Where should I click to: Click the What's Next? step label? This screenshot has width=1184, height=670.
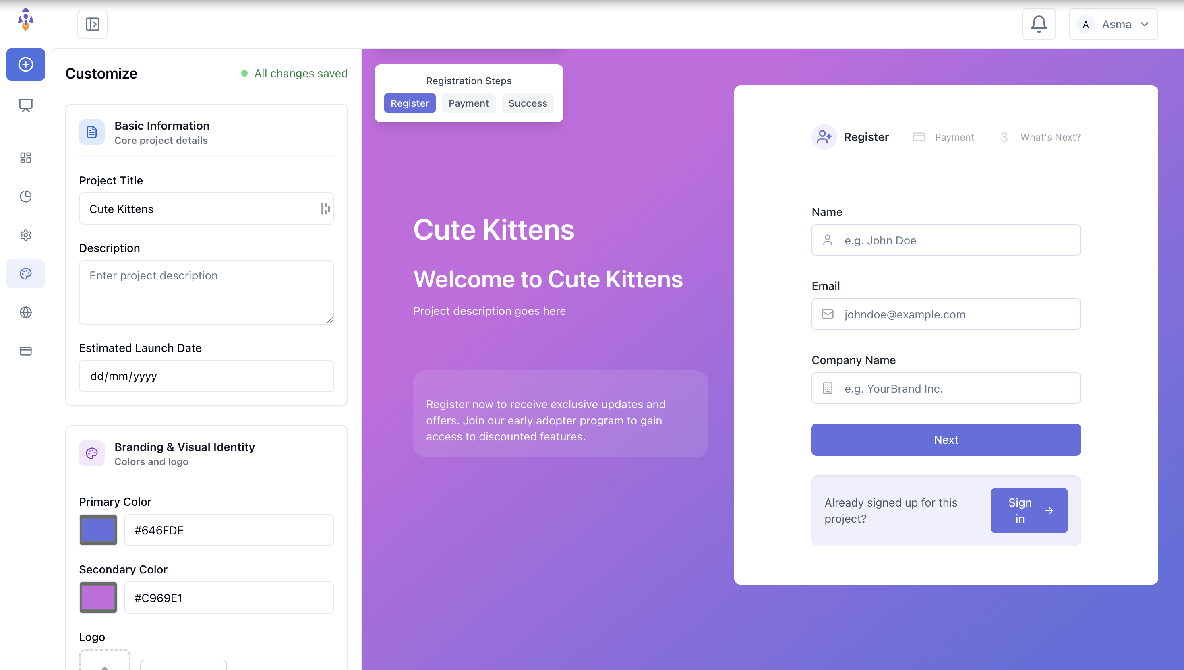pos(1050,137)
